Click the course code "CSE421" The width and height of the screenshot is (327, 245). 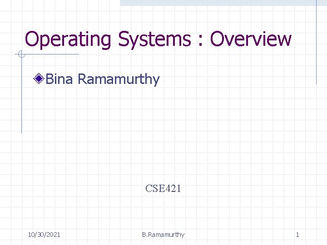click(x=163, y=189)
